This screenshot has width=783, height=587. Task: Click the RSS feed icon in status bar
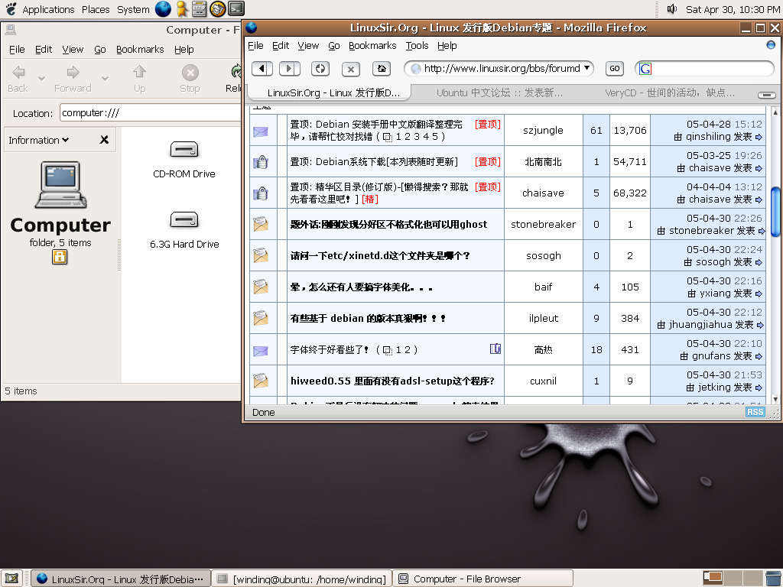coord(755,412)
